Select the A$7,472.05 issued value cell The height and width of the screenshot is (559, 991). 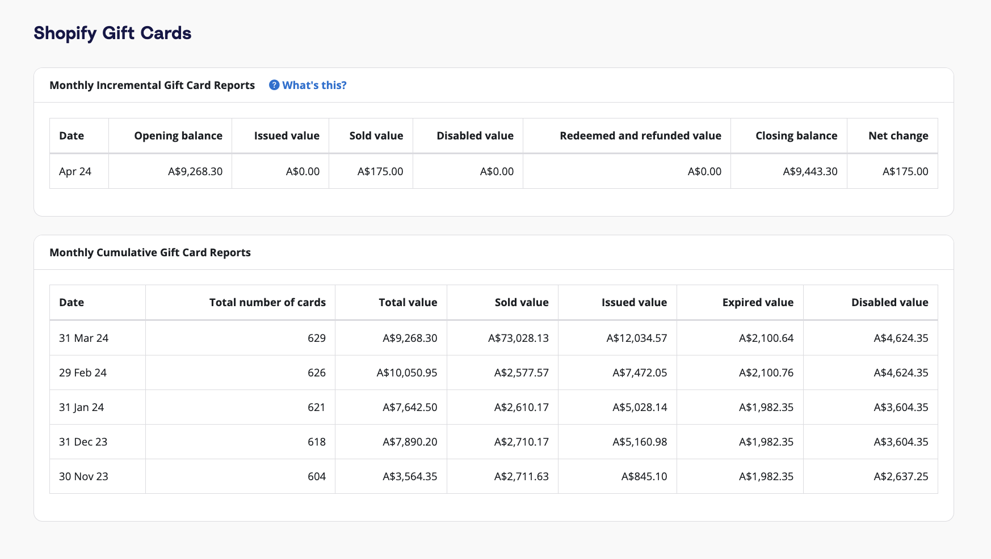tap(618, 372)
